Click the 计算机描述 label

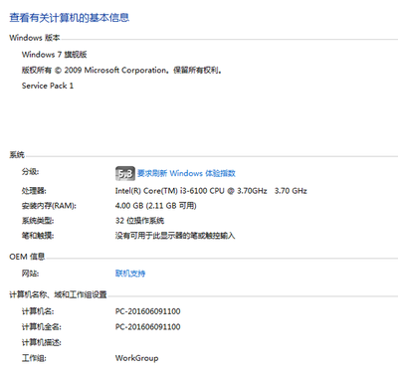pos(42,342)
